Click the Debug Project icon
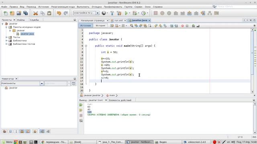Viewport: 257px width, 144px height. [135, 13]
